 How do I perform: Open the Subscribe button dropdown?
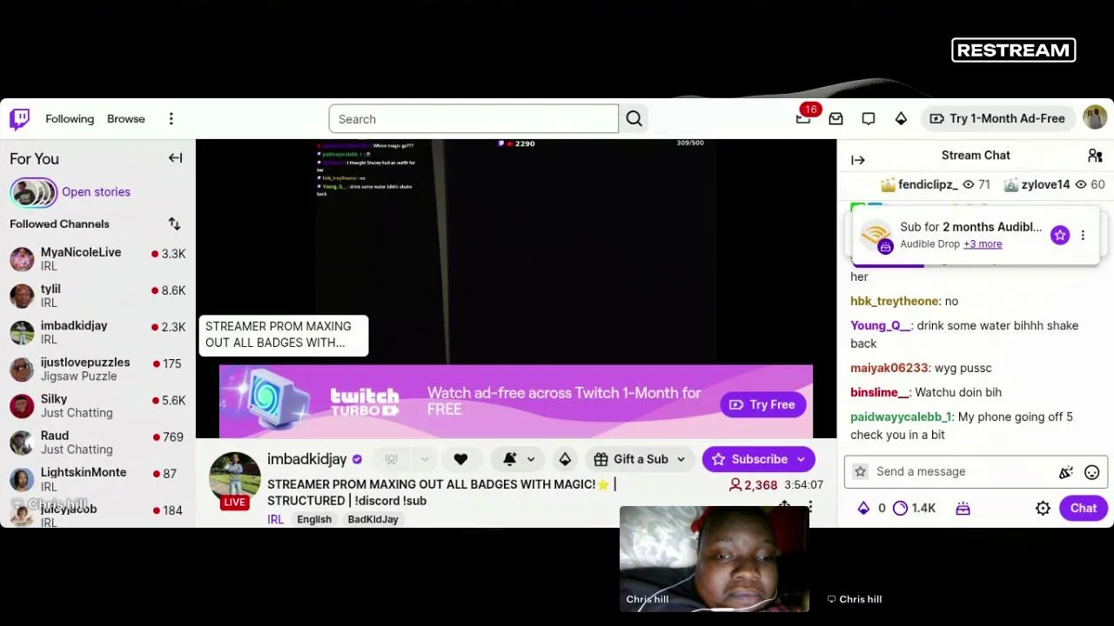coord(800,459)
